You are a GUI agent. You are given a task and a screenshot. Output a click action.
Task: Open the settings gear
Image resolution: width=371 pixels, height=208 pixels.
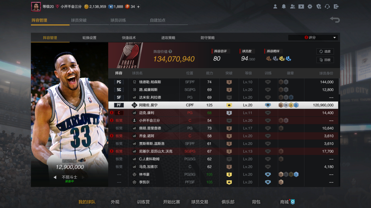[x=310, y=6]
